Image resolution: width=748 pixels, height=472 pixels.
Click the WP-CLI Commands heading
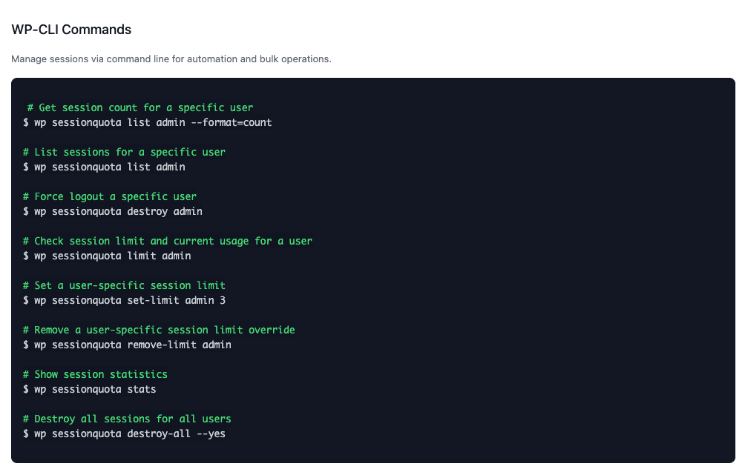coord(71,30)
